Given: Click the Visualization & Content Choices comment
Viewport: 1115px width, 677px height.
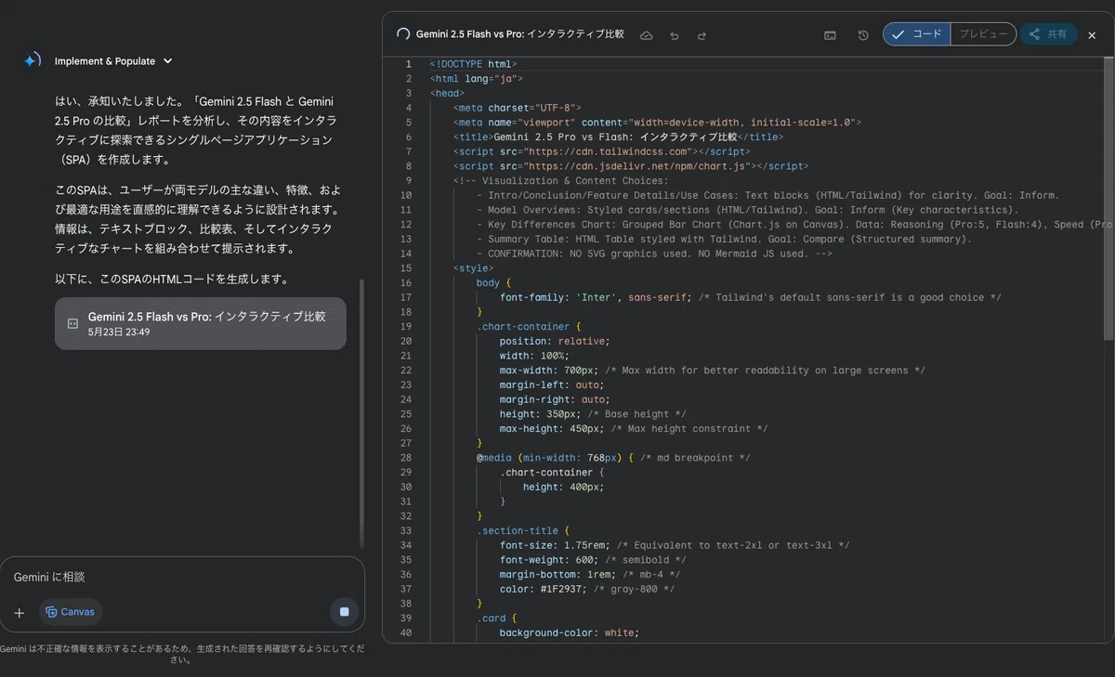Looking at the screenshot, I should [x=561, y=181].
